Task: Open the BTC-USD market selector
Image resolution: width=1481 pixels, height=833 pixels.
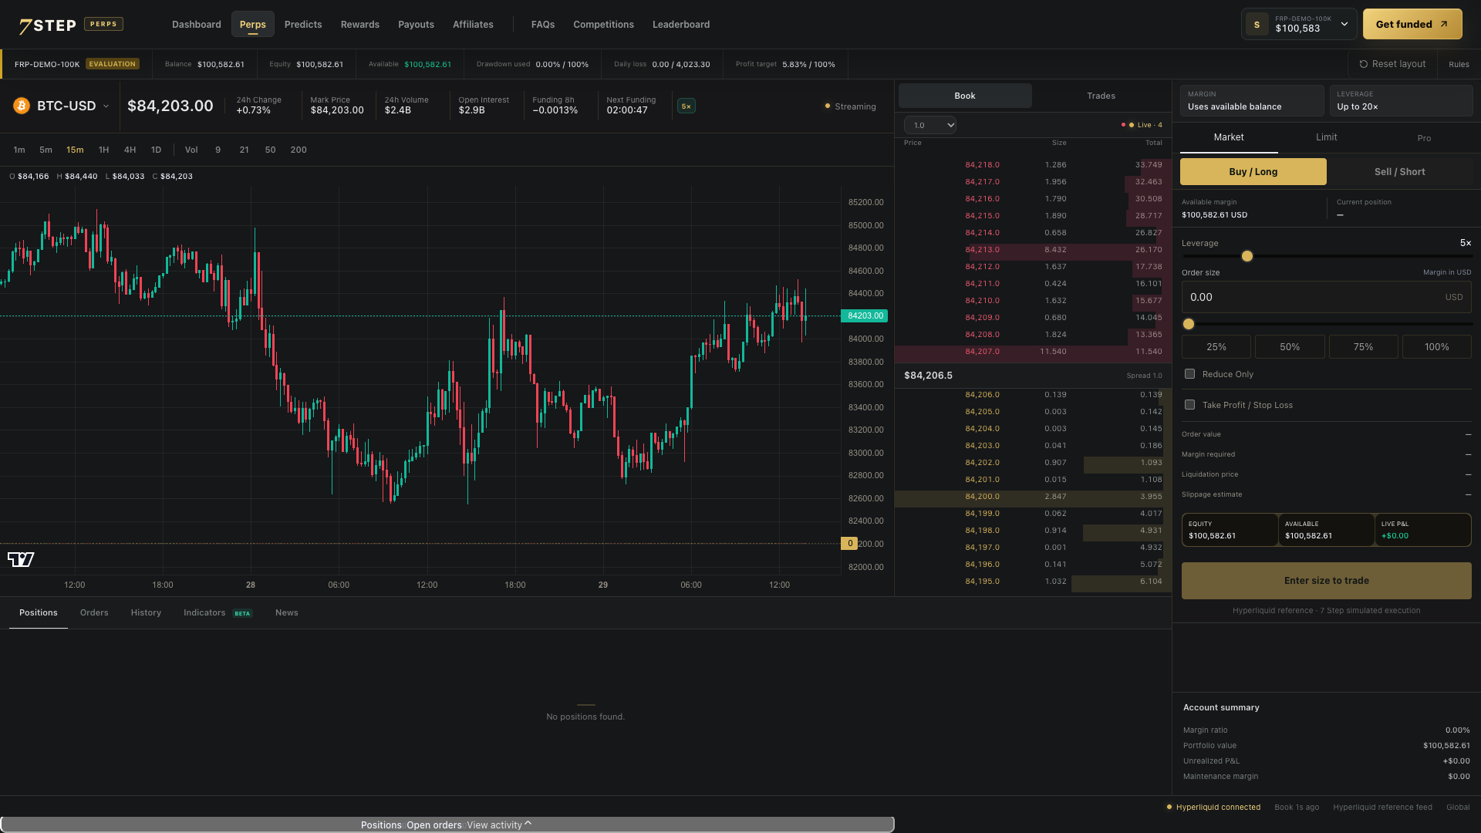Action: tap(62, 106)
